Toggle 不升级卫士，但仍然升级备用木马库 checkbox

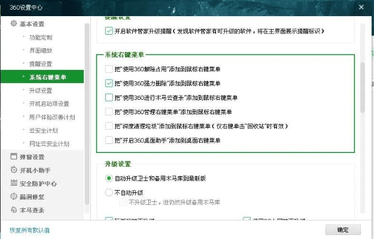pyautogui.click(x=123, y=203)
